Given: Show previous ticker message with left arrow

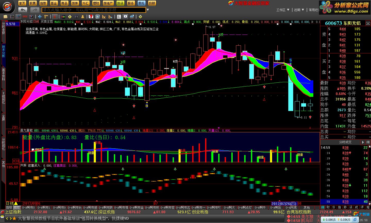Looking at the screenshot, I should click(7, 218).
